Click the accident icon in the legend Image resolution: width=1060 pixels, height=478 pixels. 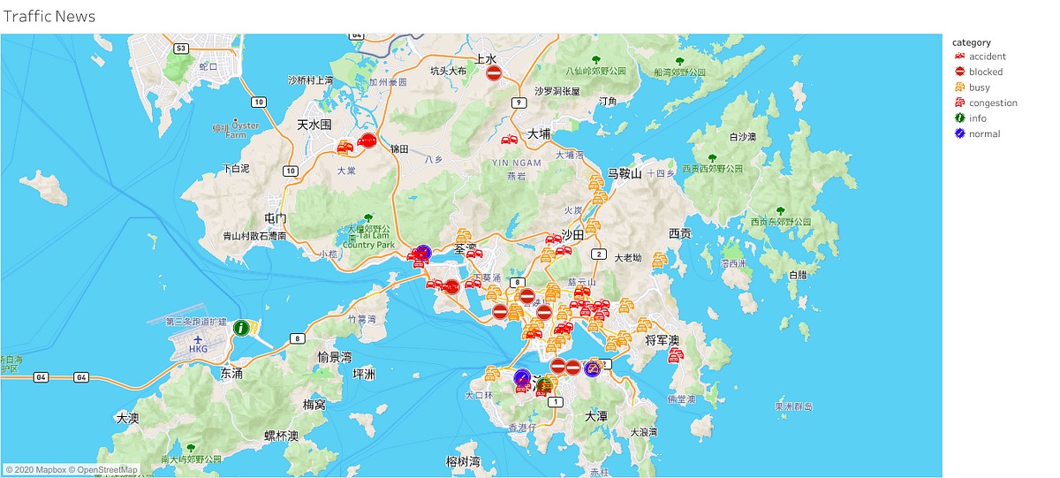pyautogui.click(x=959, y=57)
